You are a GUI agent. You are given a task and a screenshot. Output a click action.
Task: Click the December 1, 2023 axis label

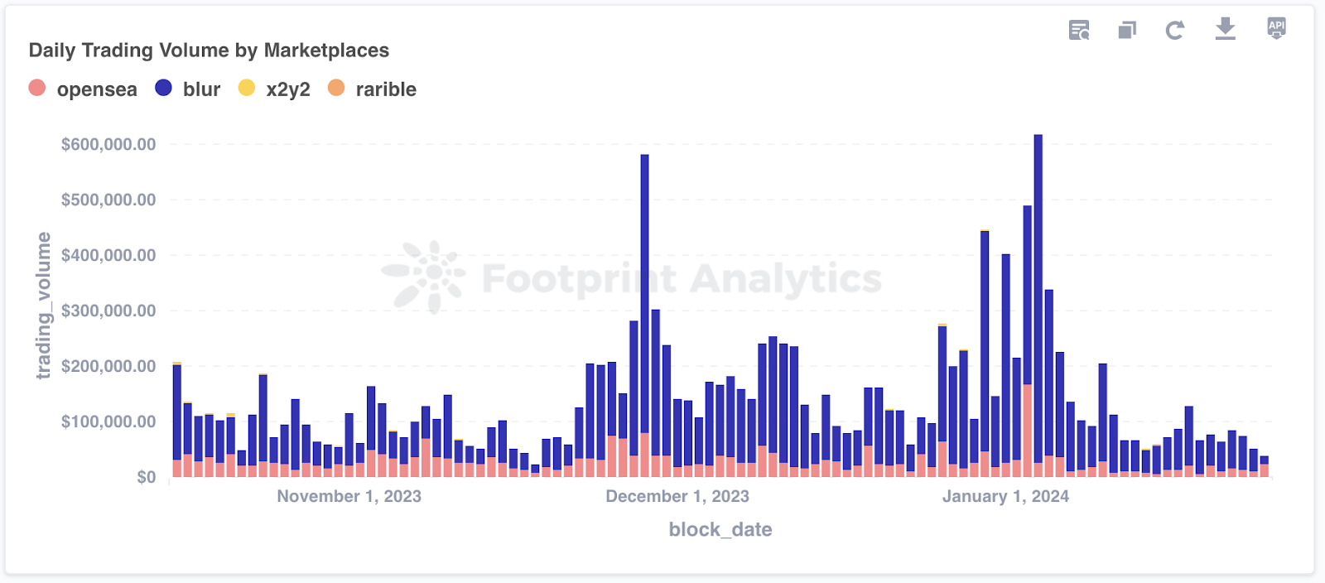click(677, 496)
